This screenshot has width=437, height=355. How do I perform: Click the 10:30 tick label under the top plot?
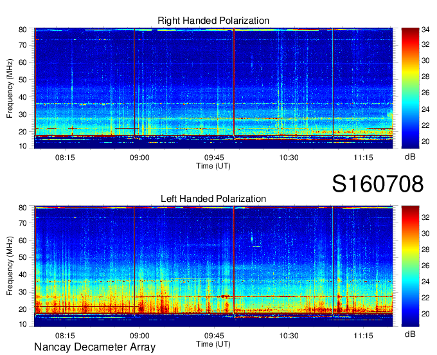click(x=289, y=158)
